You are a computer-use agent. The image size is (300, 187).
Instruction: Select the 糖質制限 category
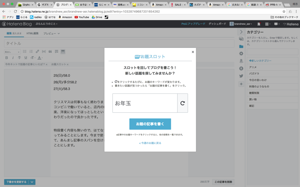click(x=272, y=93)
